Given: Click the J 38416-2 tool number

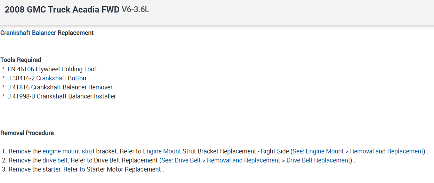Looking at the screenshot, I should point(21,78).
